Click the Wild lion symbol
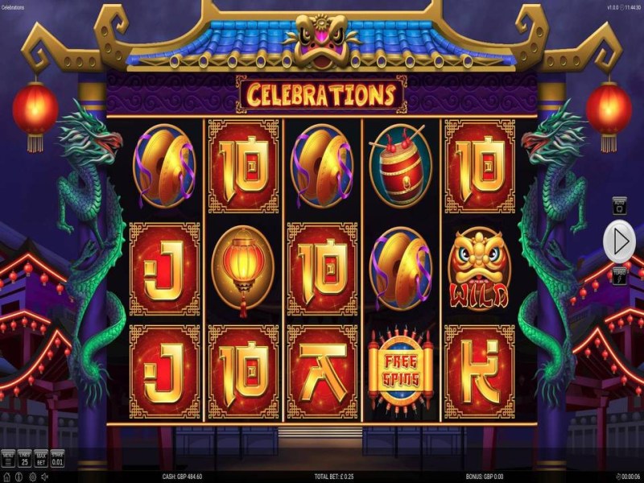Screen dimensions: 644x483 point(479,269)
